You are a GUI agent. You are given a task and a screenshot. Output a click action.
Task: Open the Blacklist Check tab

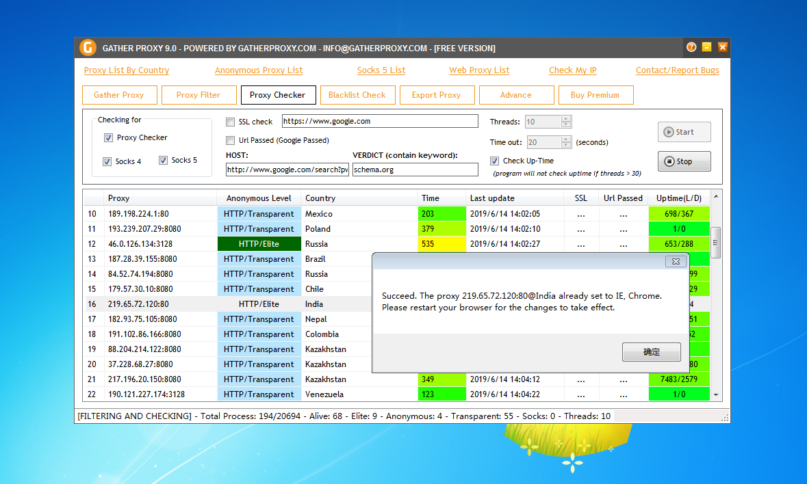point(357,95)
